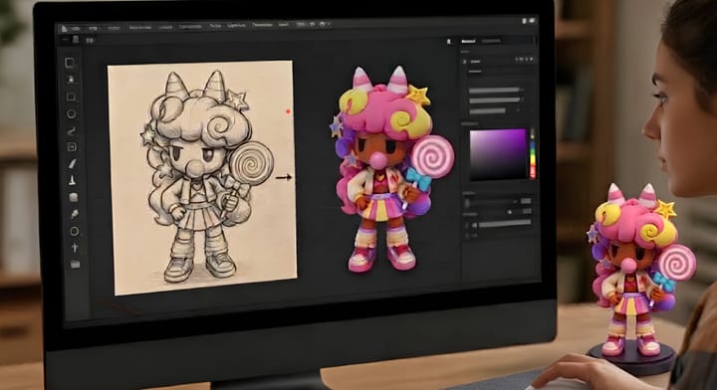
Task: Select the paint bucket tool
Action: coord(73,197)
